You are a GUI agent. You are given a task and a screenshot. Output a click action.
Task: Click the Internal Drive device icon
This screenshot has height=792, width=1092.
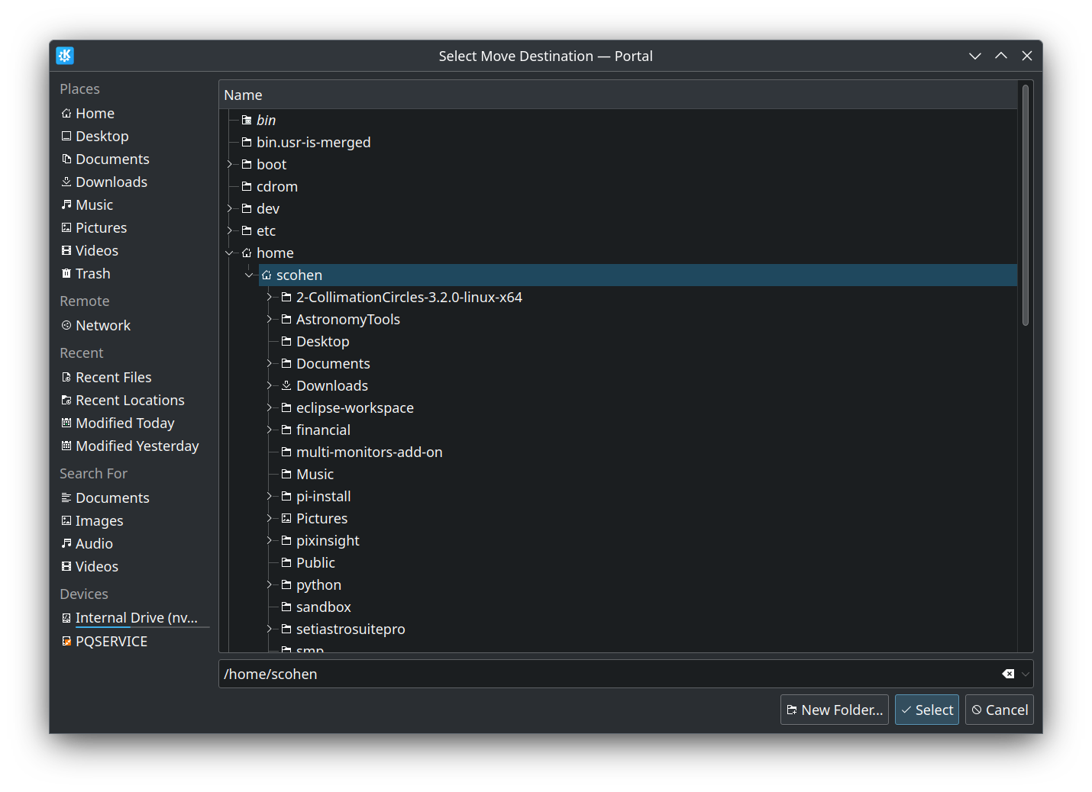point(66,618)
